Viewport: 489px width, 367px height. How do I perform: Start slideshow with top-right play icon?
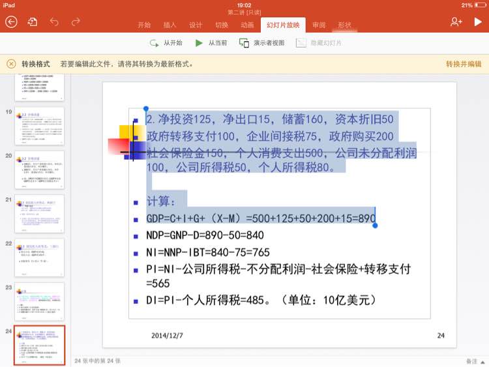(478, 22)
